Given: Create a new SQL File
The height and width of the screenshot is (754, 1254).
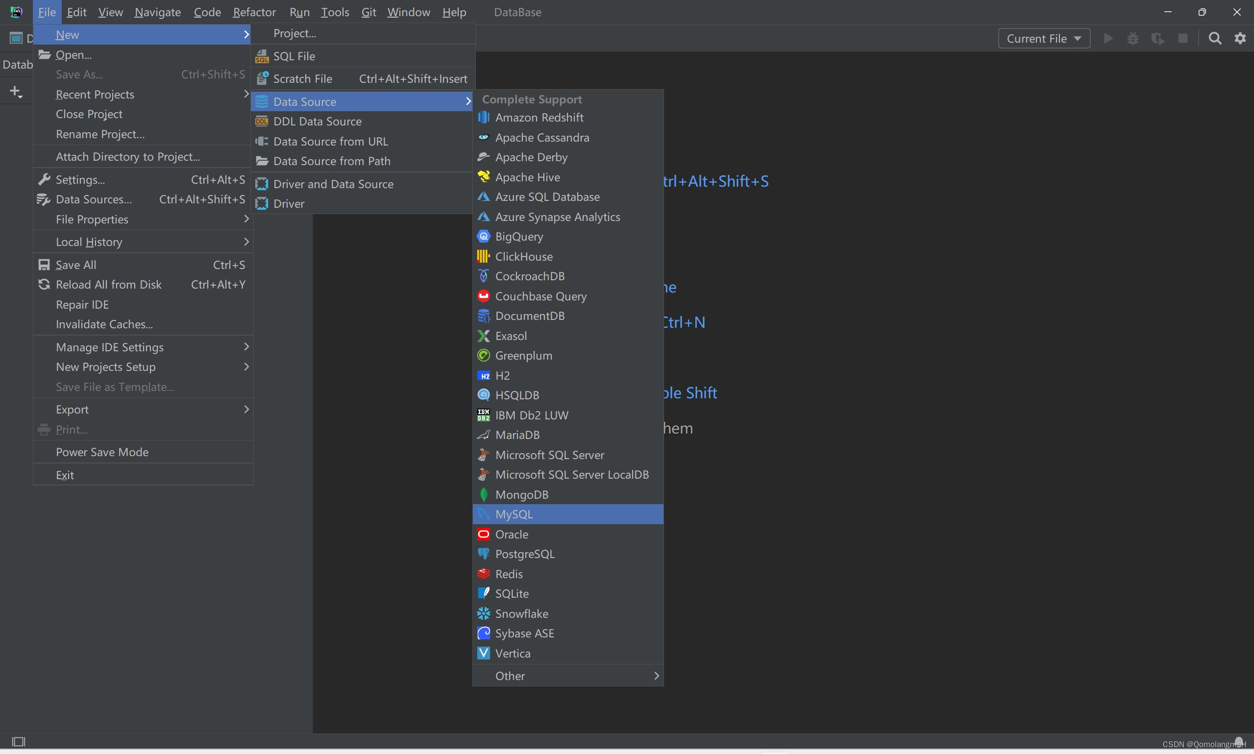Looking at the screenshot, I should tap(294, 56).
